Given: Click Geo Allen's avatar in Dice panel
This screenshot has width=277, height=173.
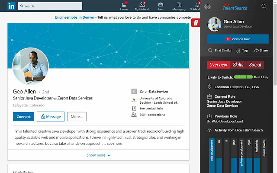Looking at the screenshot, I should 214,24.
